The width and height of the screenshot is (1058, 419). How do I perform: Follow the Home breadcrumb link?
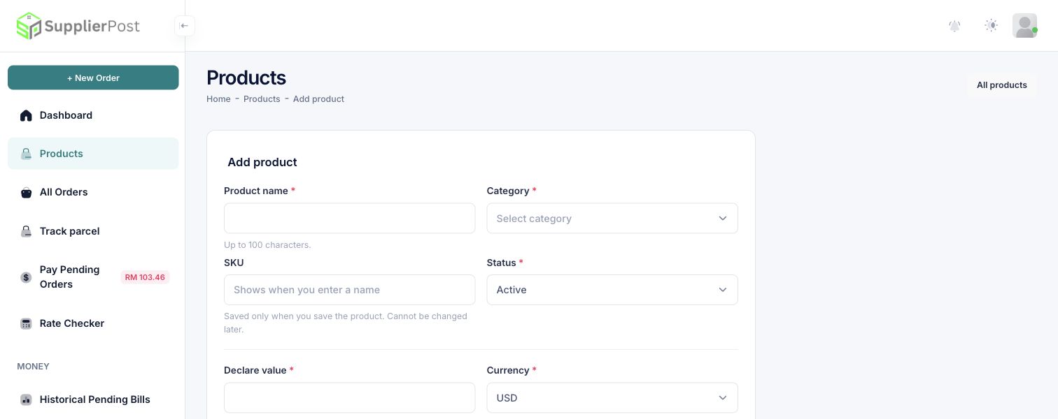click(x=218, y=99)
